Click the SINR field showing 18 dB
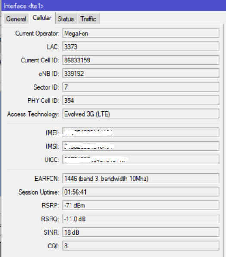The image size is (226, 257). (141, 232)
